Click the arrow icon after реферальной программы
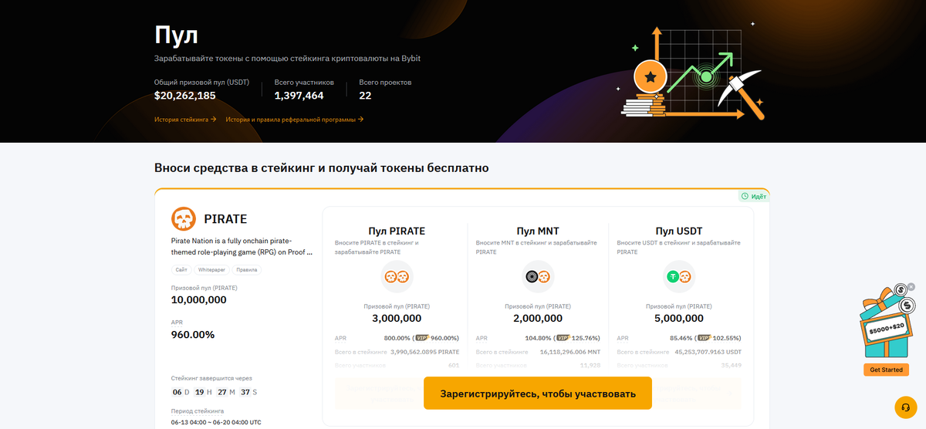The width and height of the screenshot is (926, 429). (360, 120)
